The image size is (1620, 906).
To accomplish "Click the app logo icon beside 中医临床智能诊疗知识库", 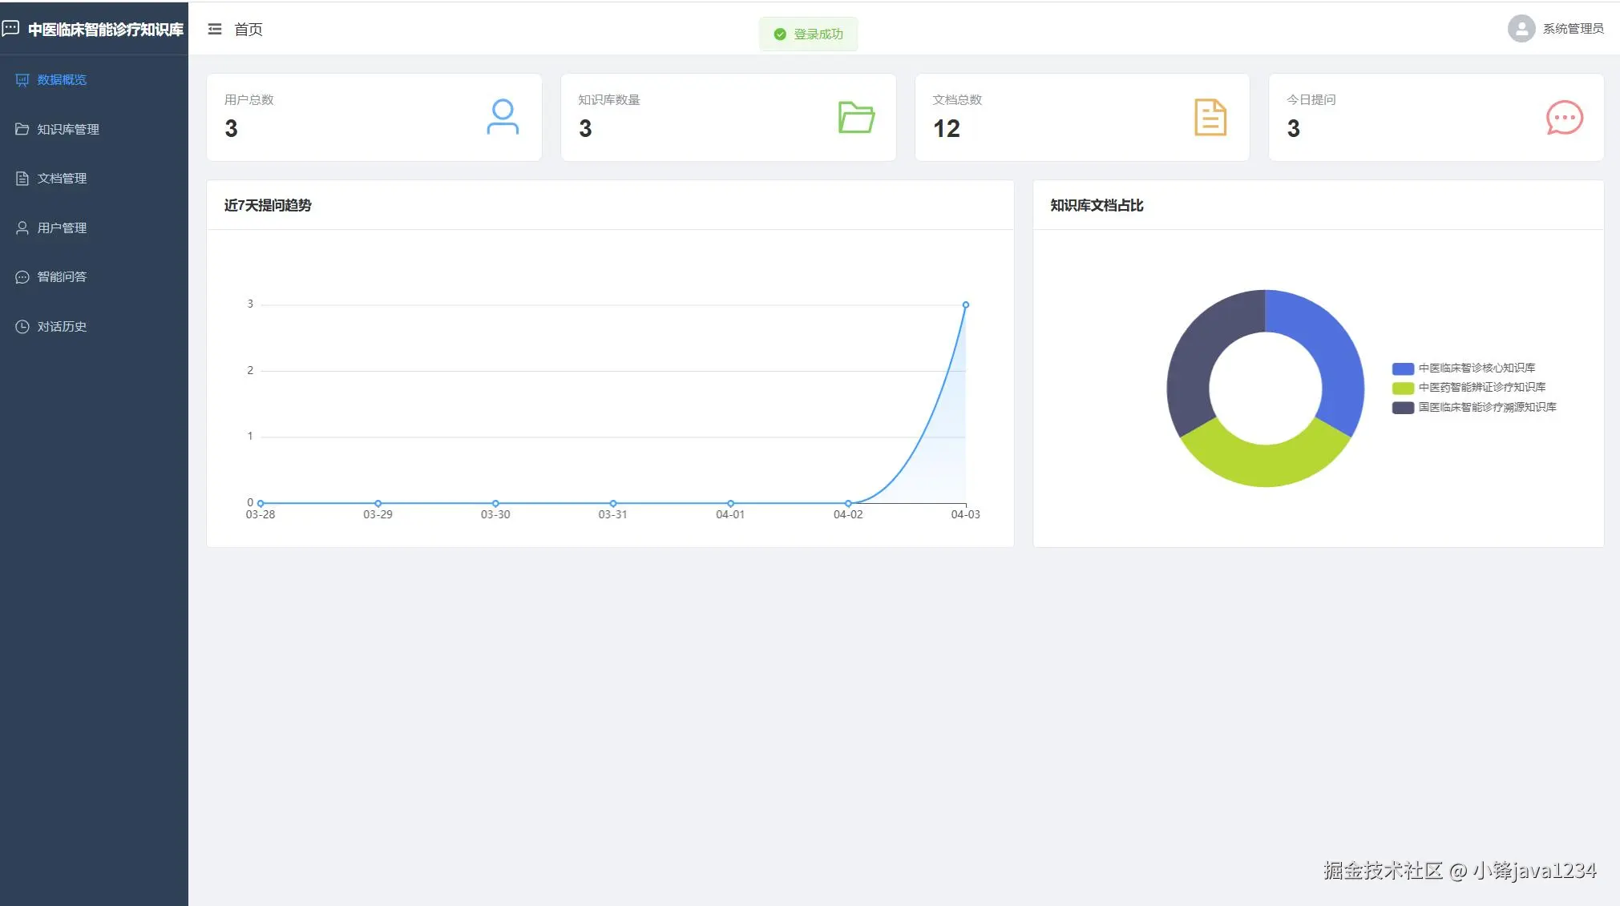I will pos(11,29).
